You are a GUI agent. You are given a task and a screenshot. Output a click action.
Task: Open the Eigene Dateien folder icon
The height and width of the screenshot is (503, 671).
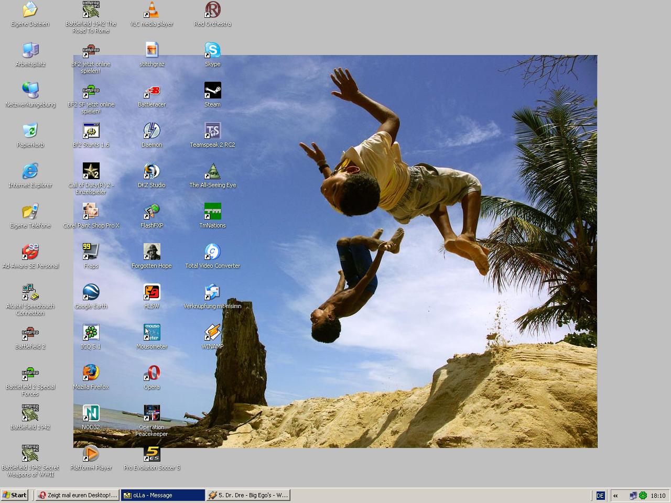coord(30,9)
